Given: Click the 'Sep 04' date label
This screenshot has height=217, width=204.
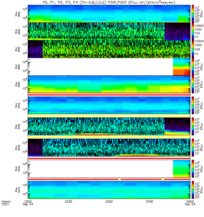Looking at the screenshot, I should point(190,204).
